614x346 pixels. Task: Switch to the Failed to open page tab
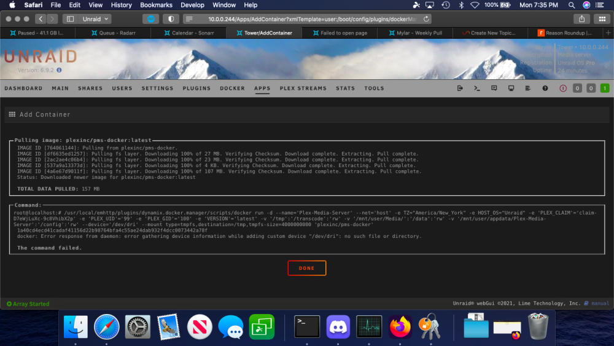coord(340,33)
